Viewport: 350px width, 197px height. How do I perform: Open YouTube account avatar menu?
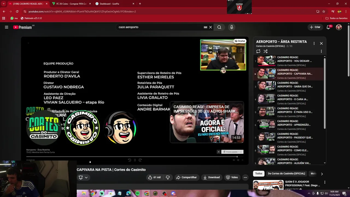[x=339, y=27]
